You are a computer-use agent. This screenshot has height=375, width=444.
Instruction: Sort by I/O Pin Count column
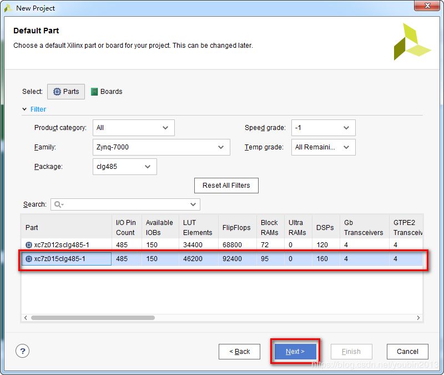pos(127,227)
